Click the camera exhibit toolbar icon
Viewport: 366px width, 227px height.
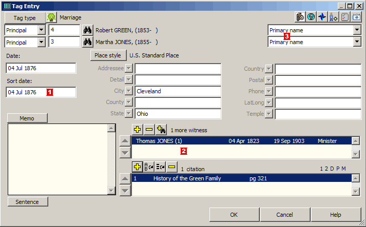pyautogui.click(x=356, y=17)
